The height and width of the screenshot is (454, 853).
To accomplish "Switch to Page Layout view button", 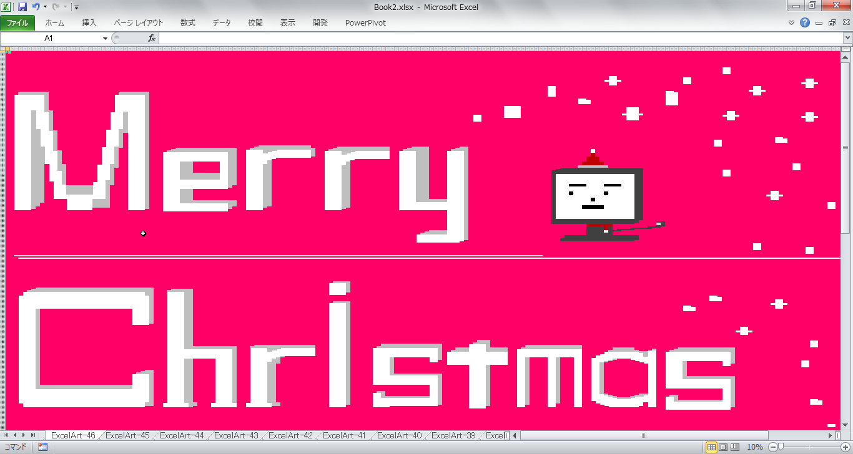I will coord(723,447).
